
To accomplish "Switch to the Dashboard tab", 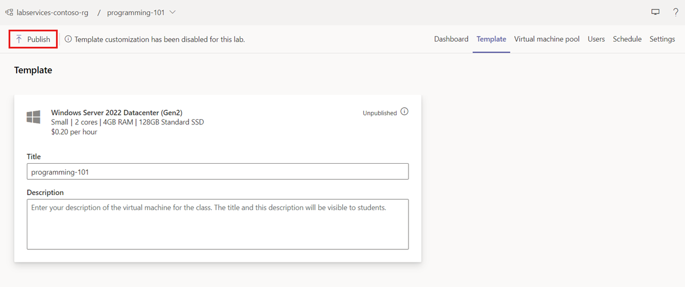I will [x=451, y=39].
